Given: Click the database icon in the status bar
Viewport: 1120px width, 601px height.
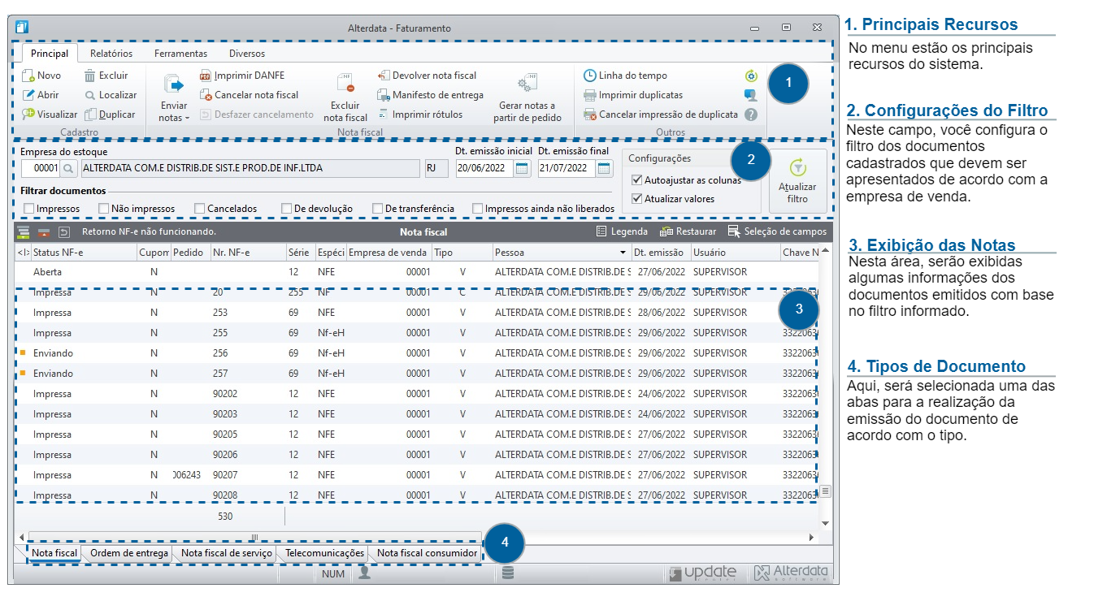Looking at the screenshot, I should coord(508,573).
